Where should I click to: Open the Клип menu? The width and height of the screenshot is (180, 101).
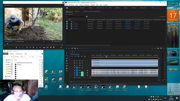click(x=77, y=5)
